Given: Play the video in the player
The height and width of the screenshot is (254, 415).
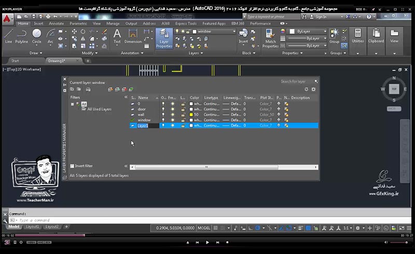Looking at the screenshot, I should 207,243.
